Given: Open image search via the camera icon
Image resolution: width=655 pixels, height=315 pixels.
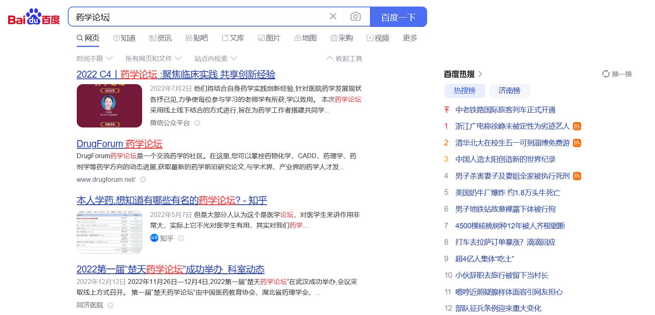Looking at the screenshot, I should coord(356,16).
